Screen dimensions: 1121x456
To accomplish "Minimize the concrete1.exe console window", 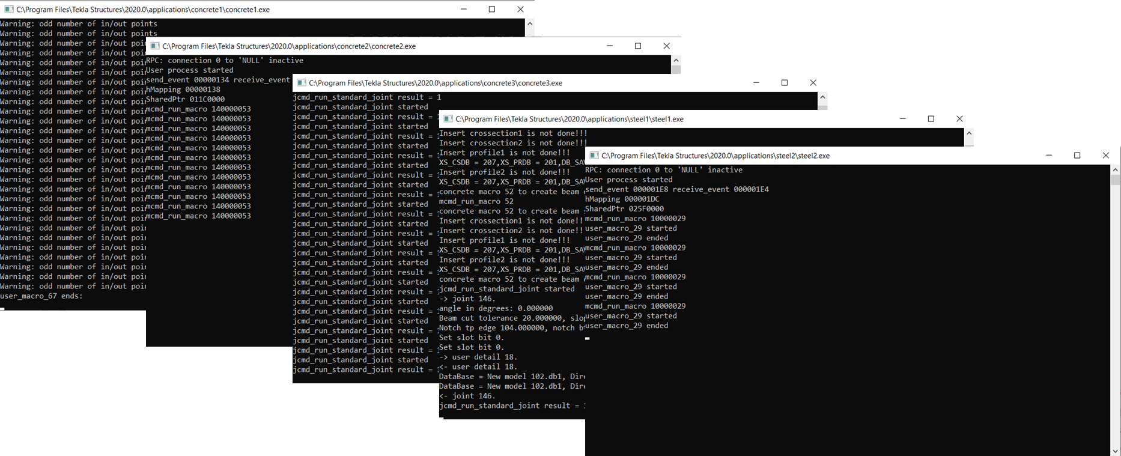I will pos(464,10).
